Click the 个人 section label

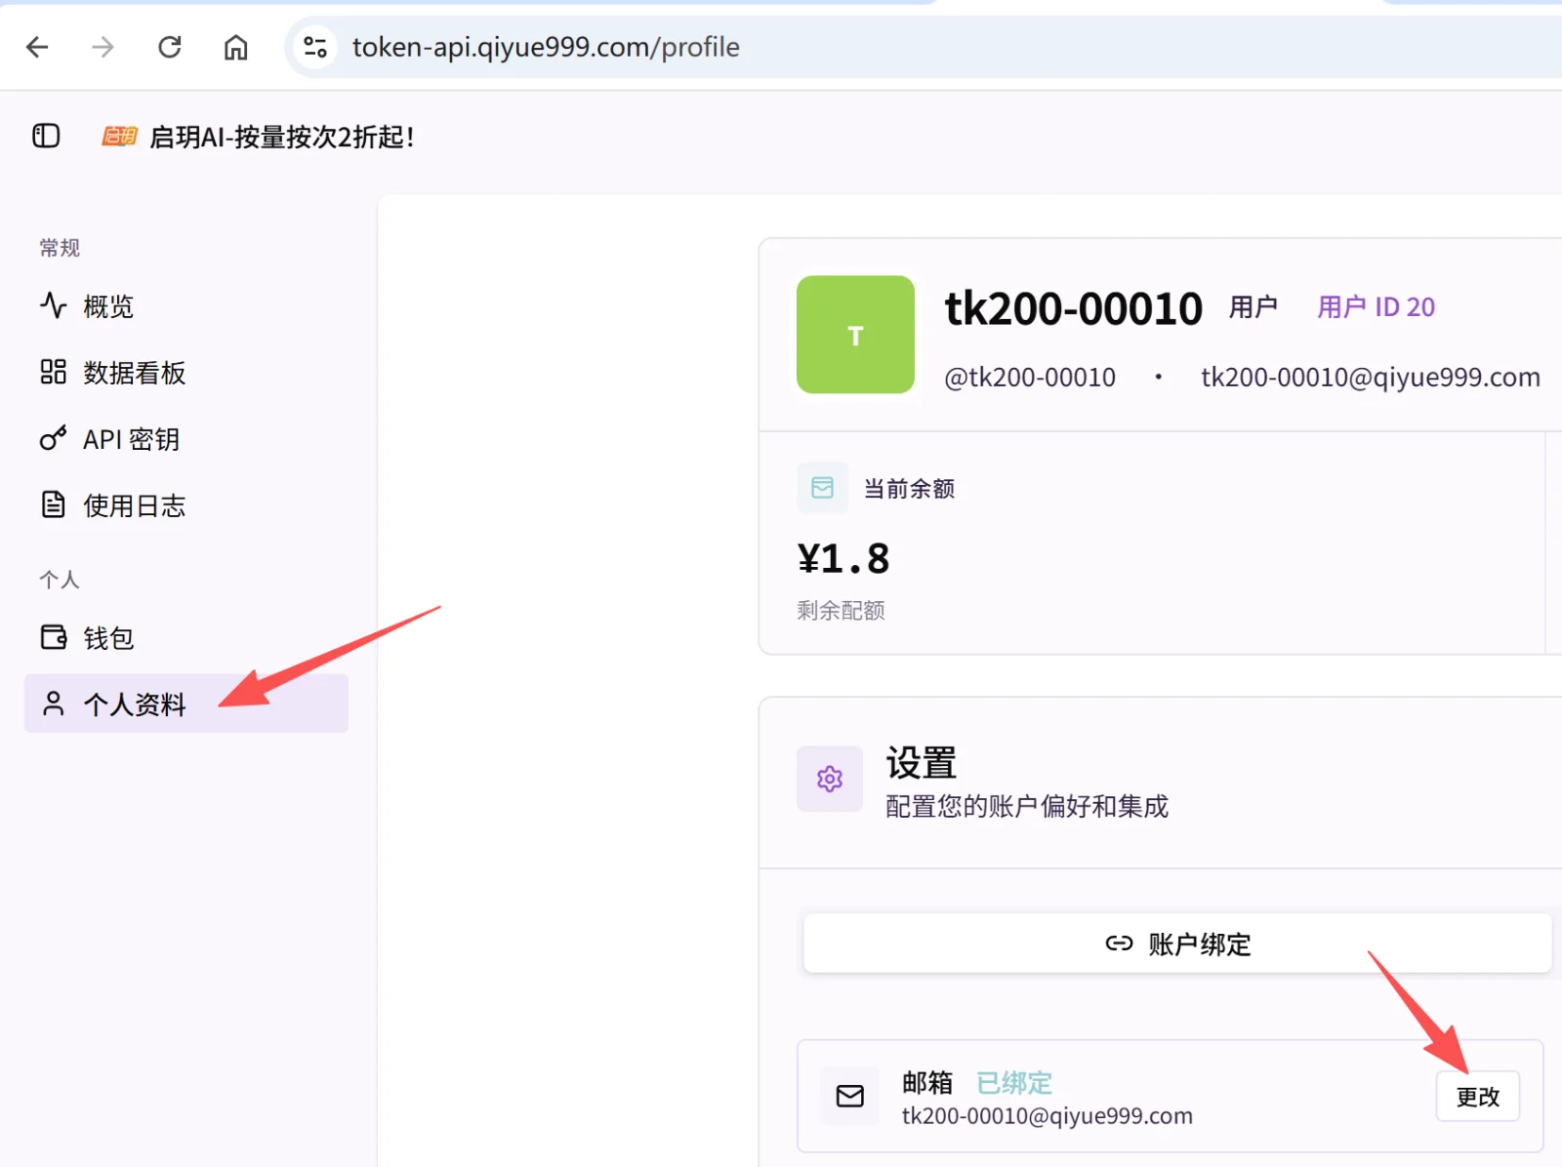coord(60,580)
